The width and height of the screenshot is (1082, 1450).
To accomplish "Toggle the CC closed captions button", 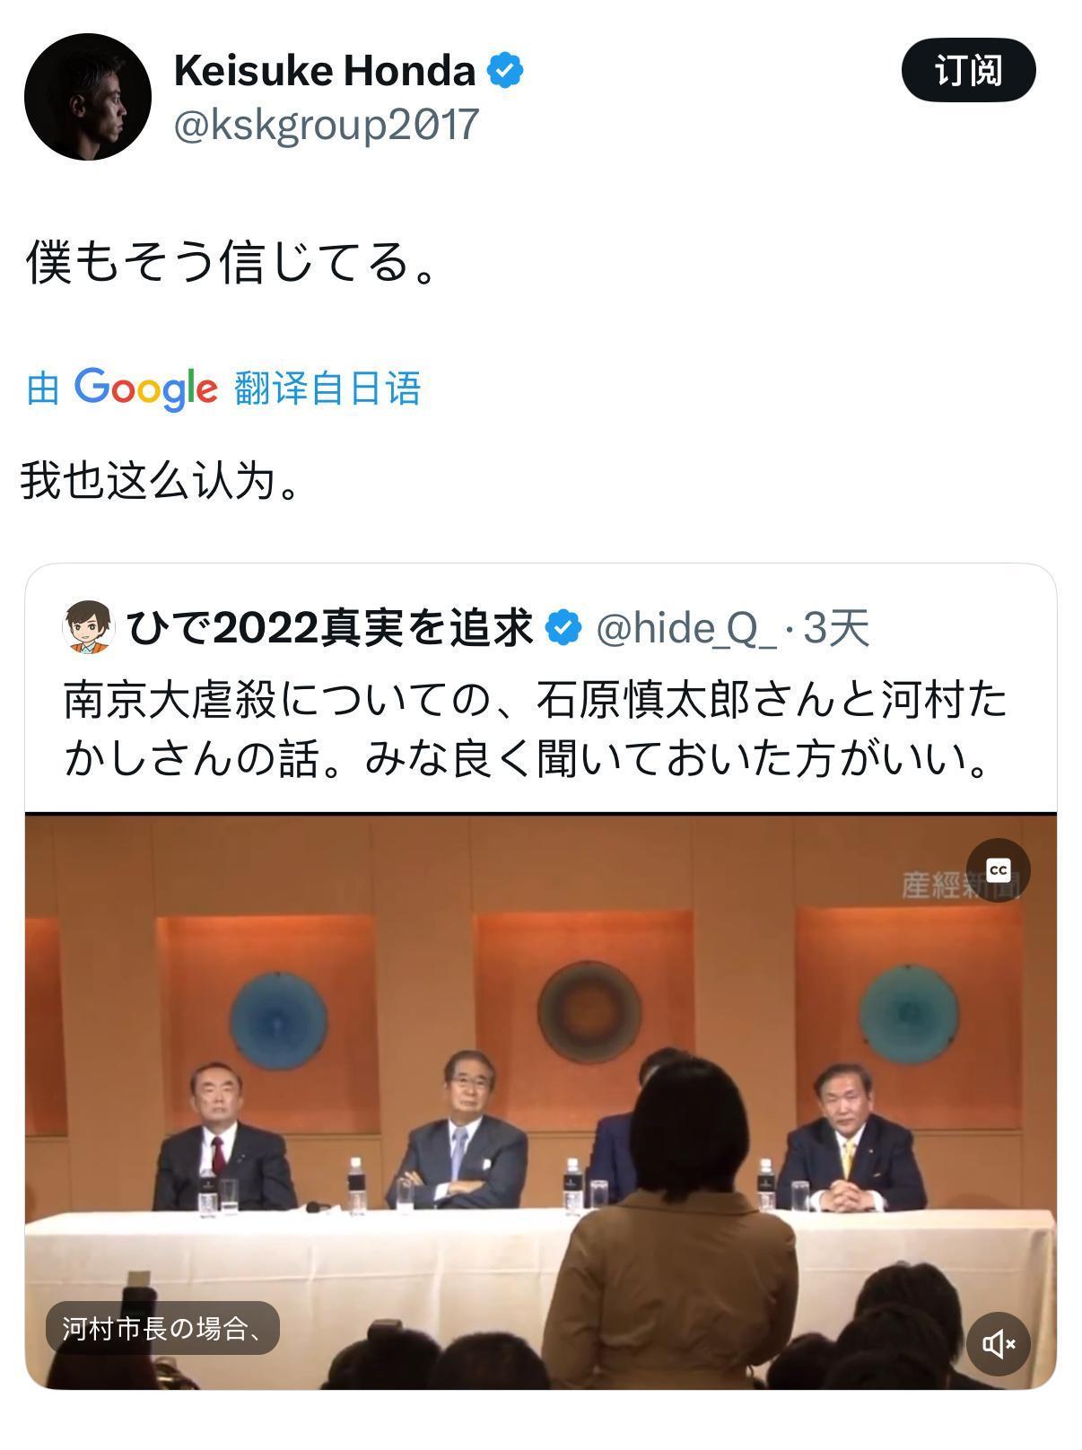I will (998, 870).
